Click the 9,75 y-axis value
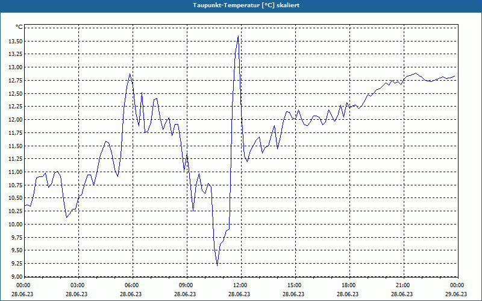Viewport: 482px width, 301px height. click(x=17, y=237)
